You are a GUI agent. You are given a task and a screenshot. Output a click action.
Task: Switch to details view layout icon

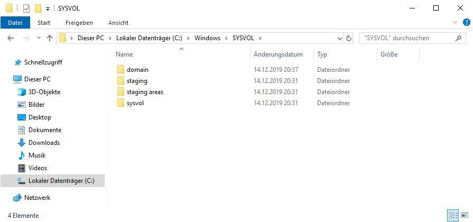coord(453,215)
